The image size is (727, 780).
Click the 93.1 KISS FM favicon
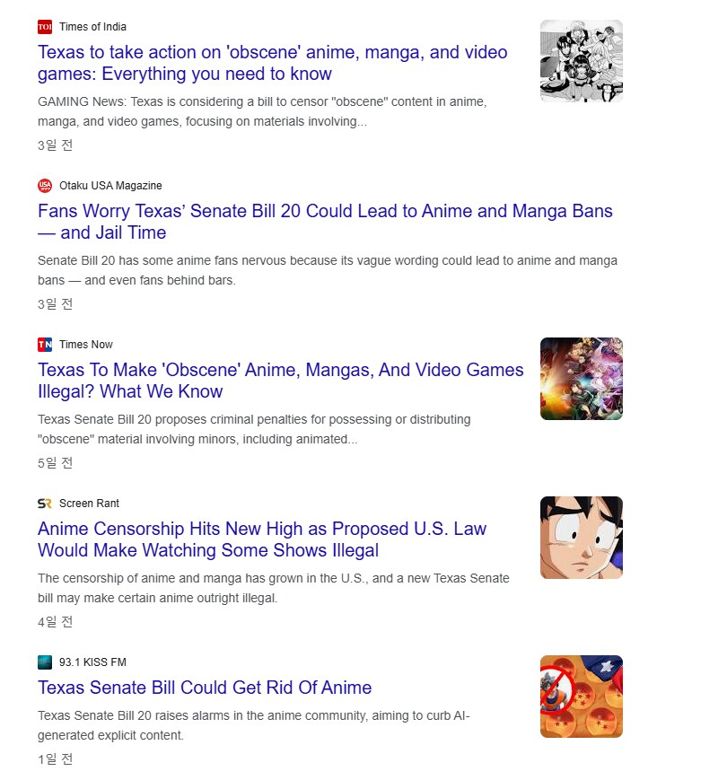(x=45, y=662)
